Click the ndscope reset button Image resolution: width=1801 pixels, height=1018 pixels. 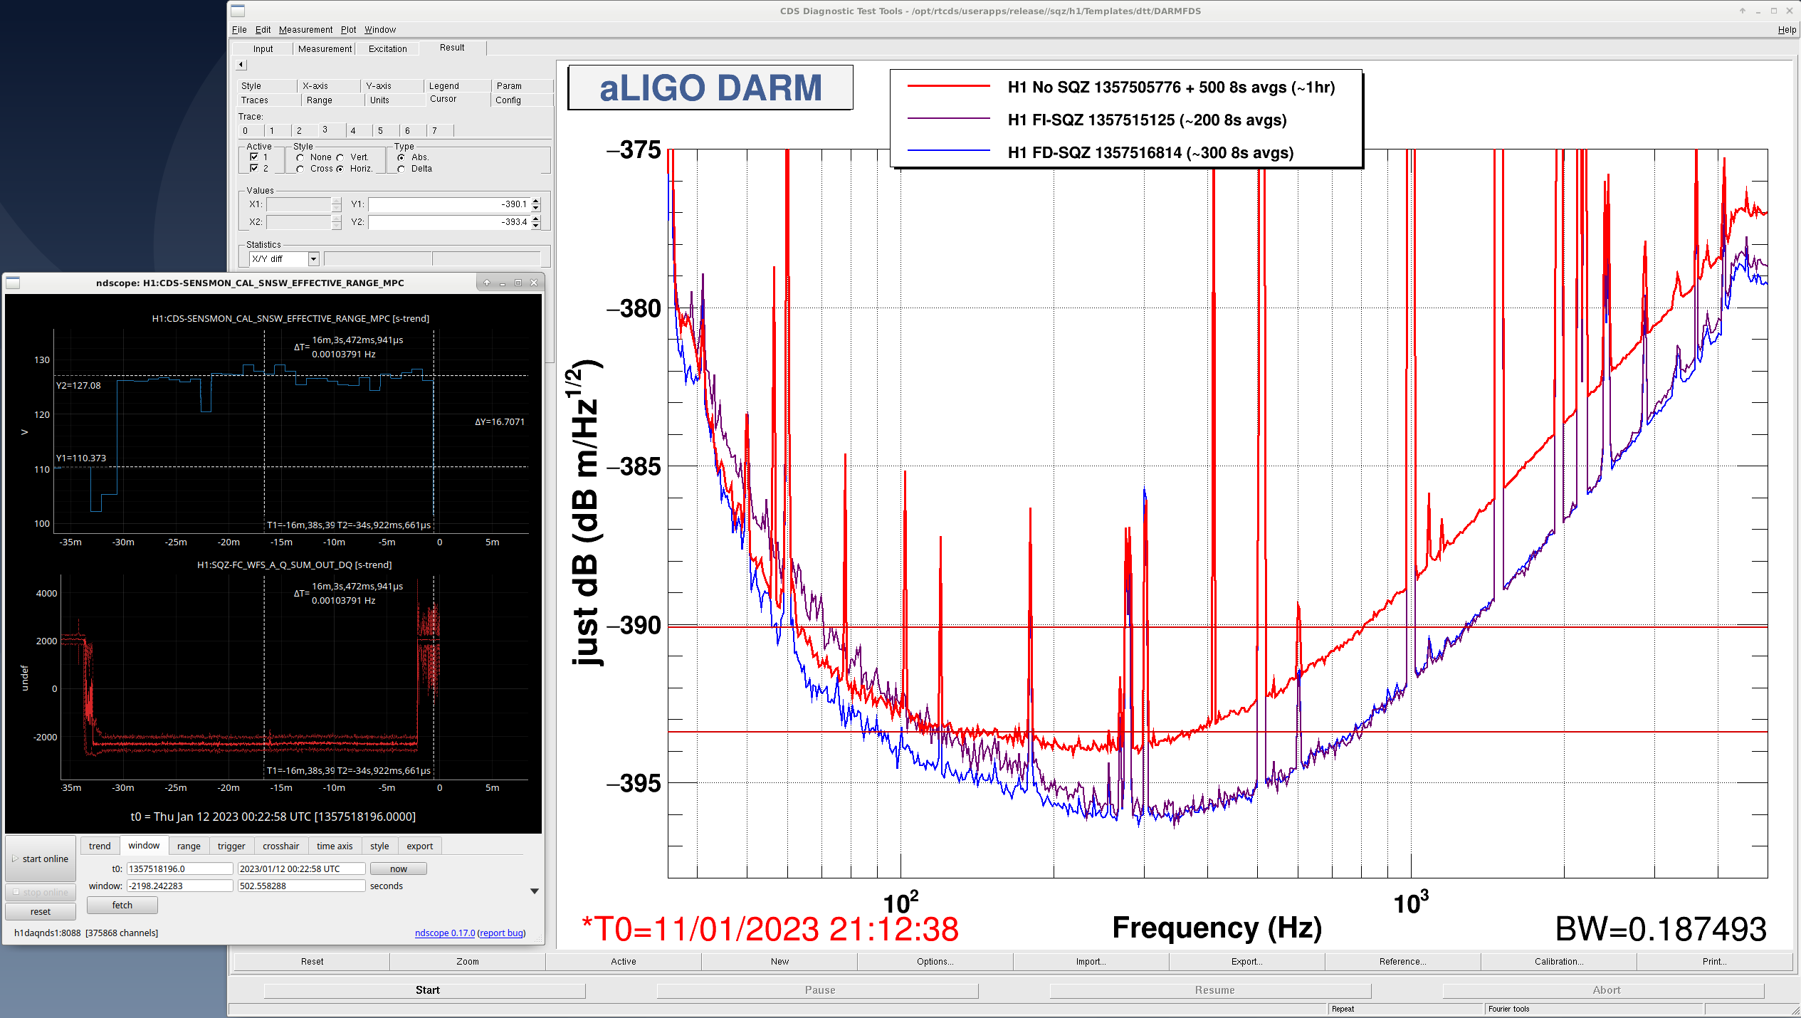tap(41, 912)
